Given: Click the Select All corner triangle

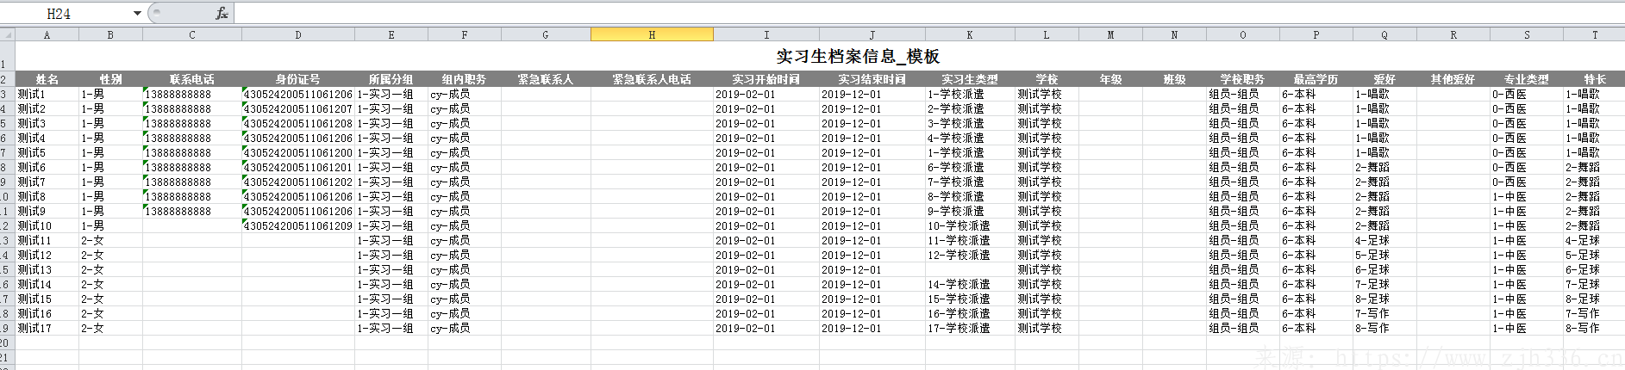Looking at the screenshot, I should click(x=7, y=35).
